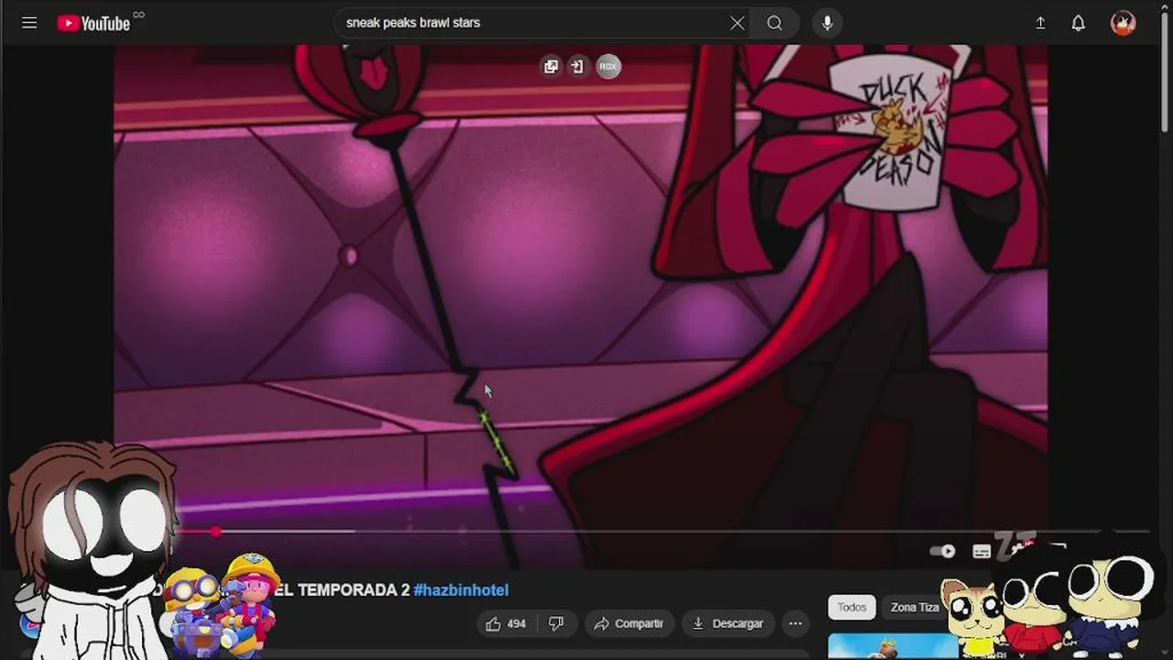Image resolution: width=1173 pixels, height=660 pixels.
Task: Click the red playhead scrubber dot
Action: (x=215, y=531)
